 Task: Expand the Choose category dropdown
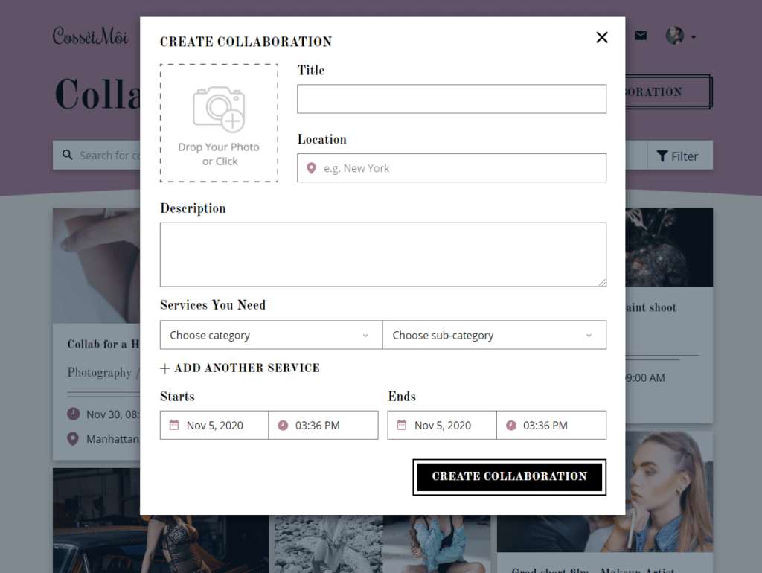(271, 335)
